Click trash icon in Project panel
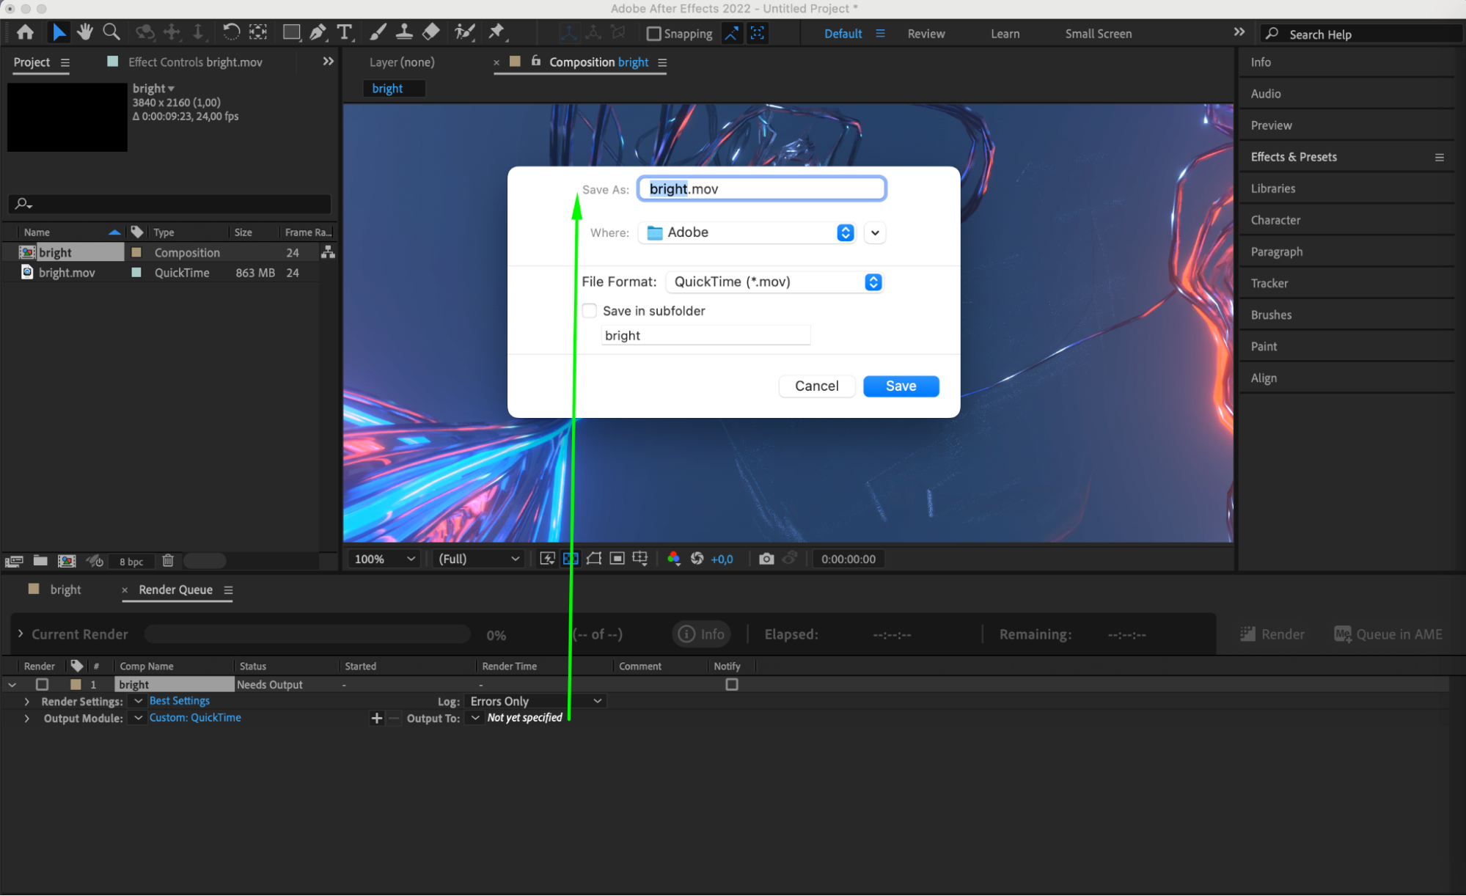 [168, 561]
